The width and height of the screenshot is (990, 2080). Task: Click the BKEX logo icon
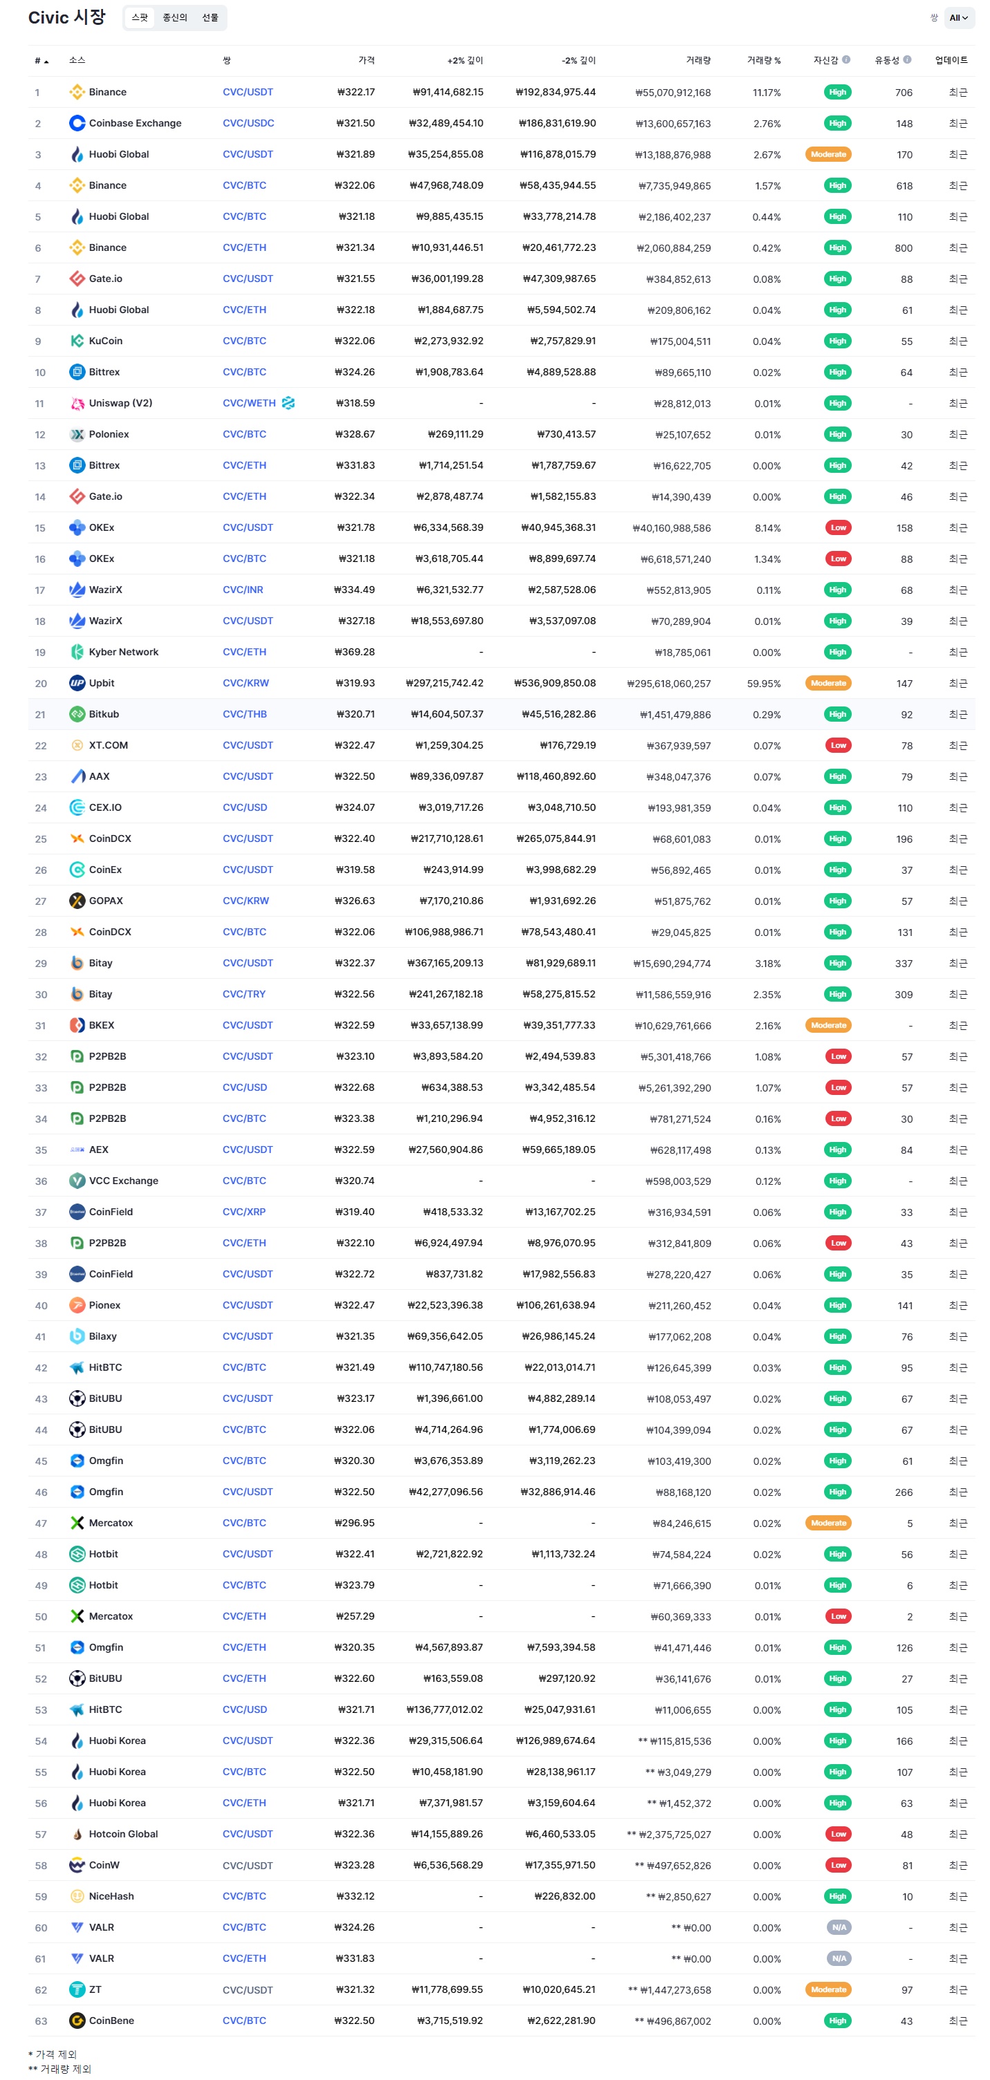tap(77, 1024)
